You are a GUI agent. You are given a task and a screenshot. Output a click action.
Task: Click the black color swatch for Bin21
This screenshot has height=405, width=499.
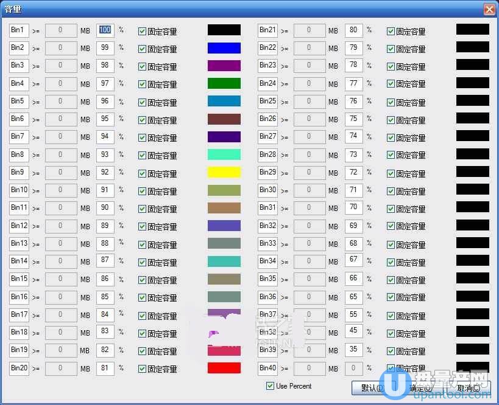[x=472, y=30]
